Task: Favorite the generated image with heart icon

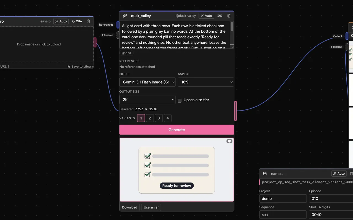Action: click(x=229, y=141)
